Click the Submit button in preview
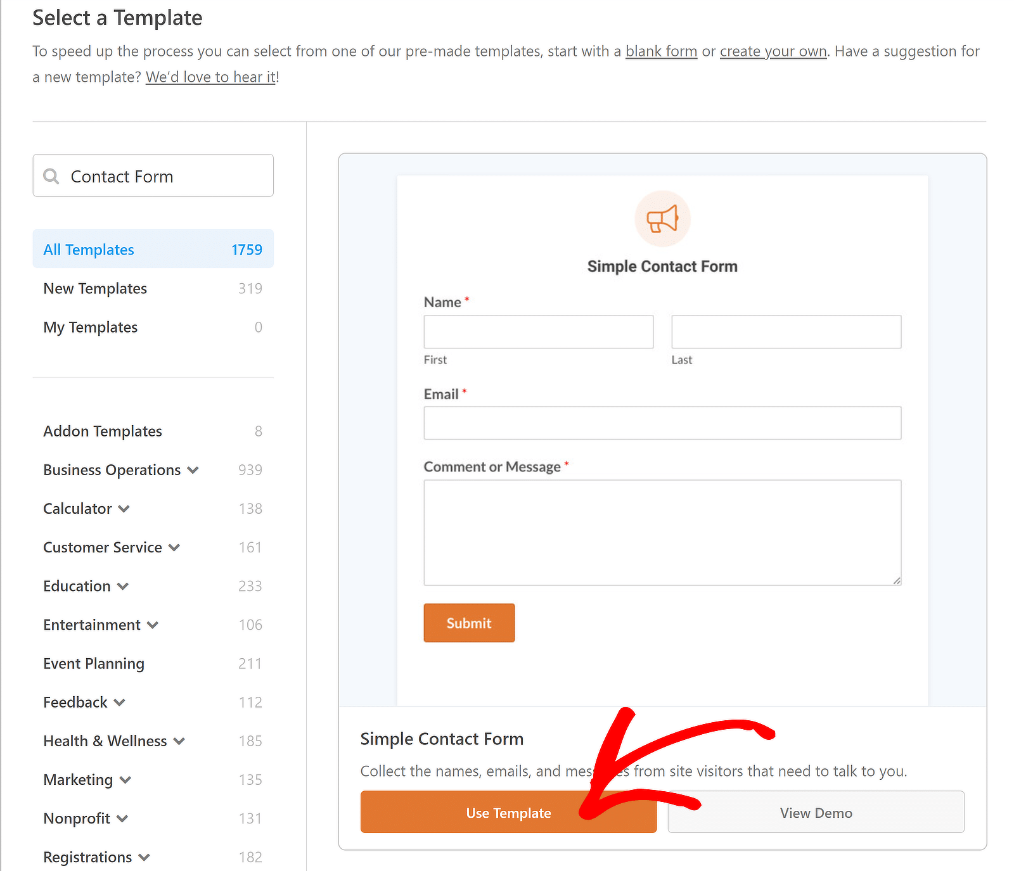 [x=469, y=623]
